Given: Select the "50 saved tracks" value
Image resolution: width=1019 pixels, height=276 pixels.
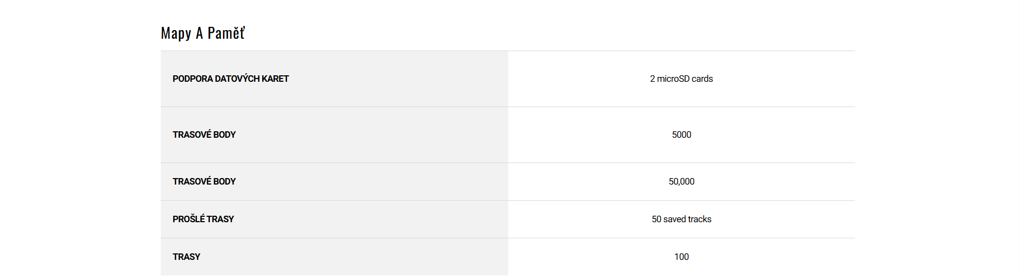Looking at the screenshot, I should [x=681, y=220].
